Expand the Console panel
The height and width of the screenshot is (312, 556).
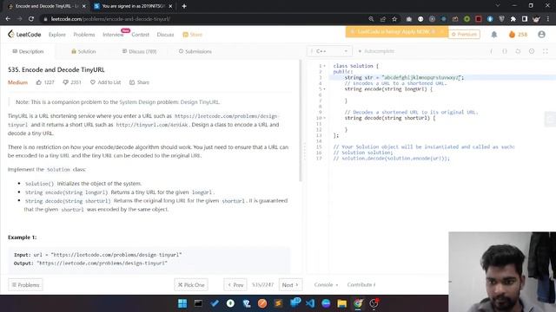tap(326, 285)
